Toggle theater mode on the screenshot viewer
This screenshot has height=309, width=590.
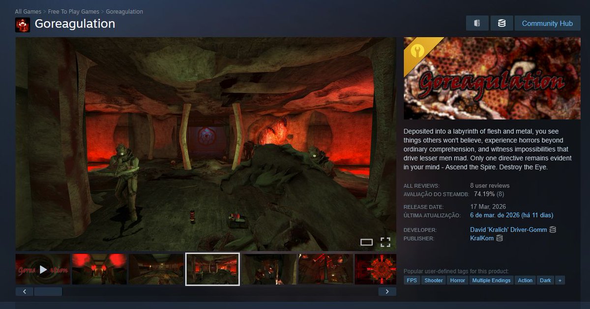366,242
